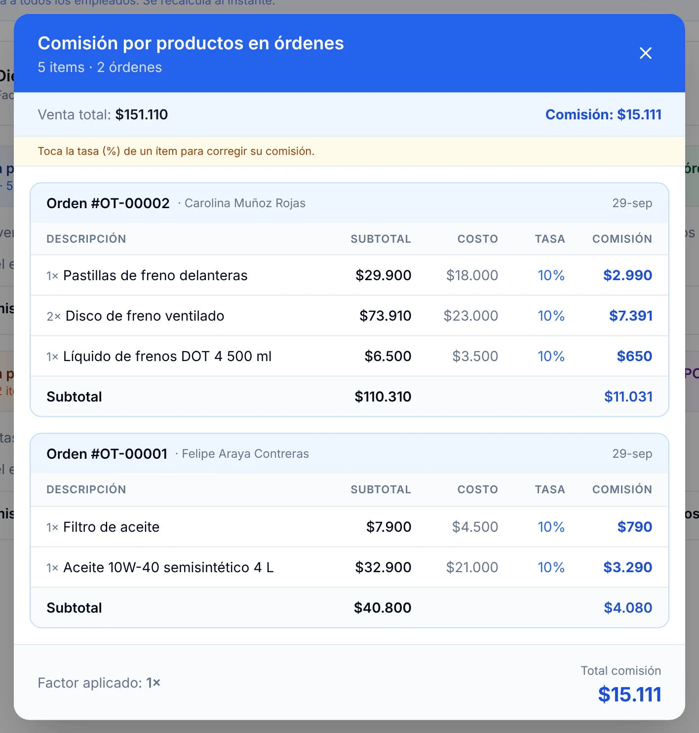
Task: Click the Aceite 10W-40 semisintético 4 L description
Action: [x=168, y=567]
